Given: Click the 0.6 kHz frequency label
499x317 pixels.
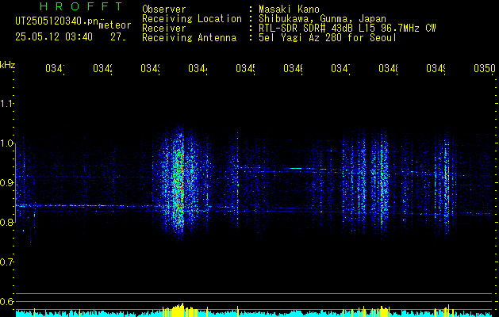Looking at the screenshot, I should coord(6,302).
